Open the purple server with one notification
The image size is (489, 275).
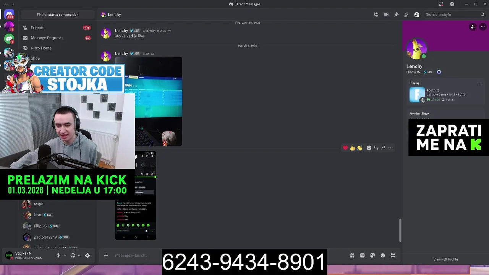9,26
